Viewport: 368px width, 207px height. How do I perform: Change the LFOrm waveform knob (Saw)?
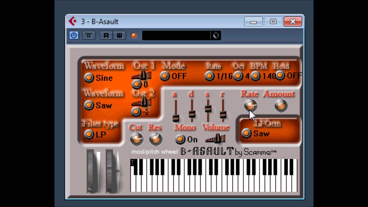coord(246,133)
